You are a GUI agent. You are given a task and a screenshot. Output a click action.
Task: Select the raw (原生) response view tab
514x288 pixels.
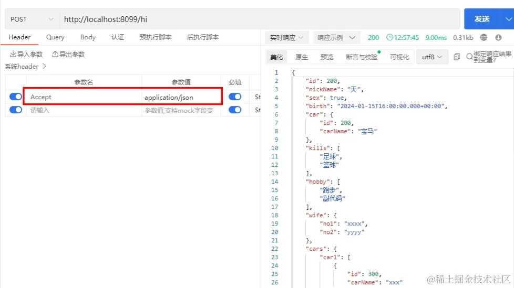pyautogui.click(x=302, y=57)
